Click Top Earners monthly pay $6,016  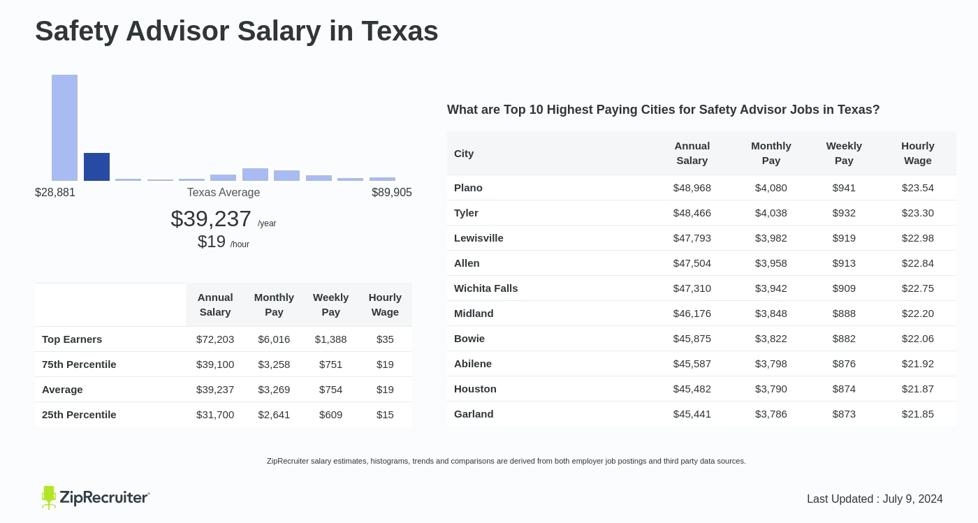(x=274, y=339)
